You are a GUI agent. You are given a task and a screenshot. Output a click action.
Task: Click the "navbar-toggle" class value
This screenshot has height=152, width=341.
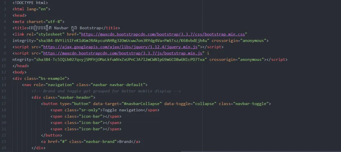click(251, 104)
